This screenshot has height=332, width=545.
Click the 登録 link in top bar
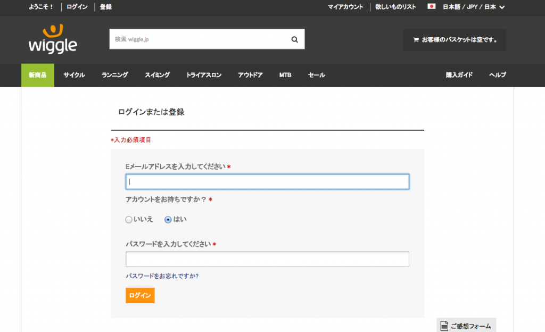(x=106, y=7)
